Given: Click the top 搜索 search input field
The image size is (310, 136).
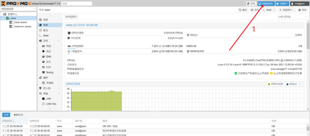Looking at the screenshot, I should point(77,4).
